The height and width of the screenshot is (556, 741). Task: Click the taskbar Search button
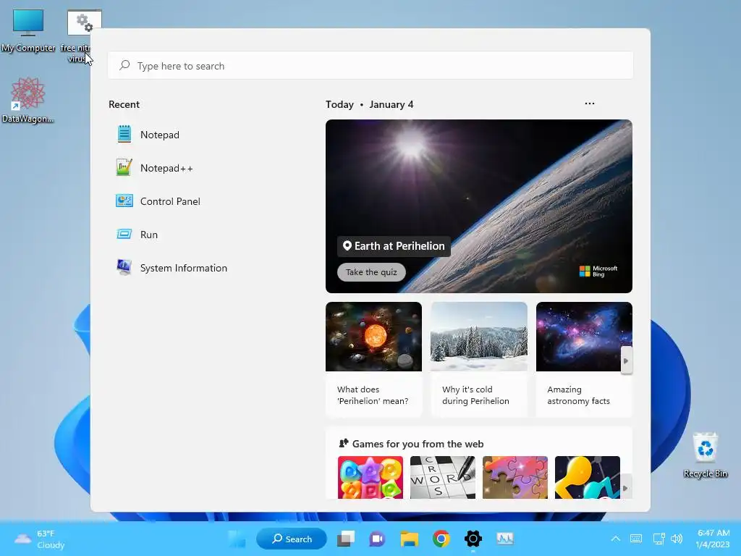tap(292, 539)
